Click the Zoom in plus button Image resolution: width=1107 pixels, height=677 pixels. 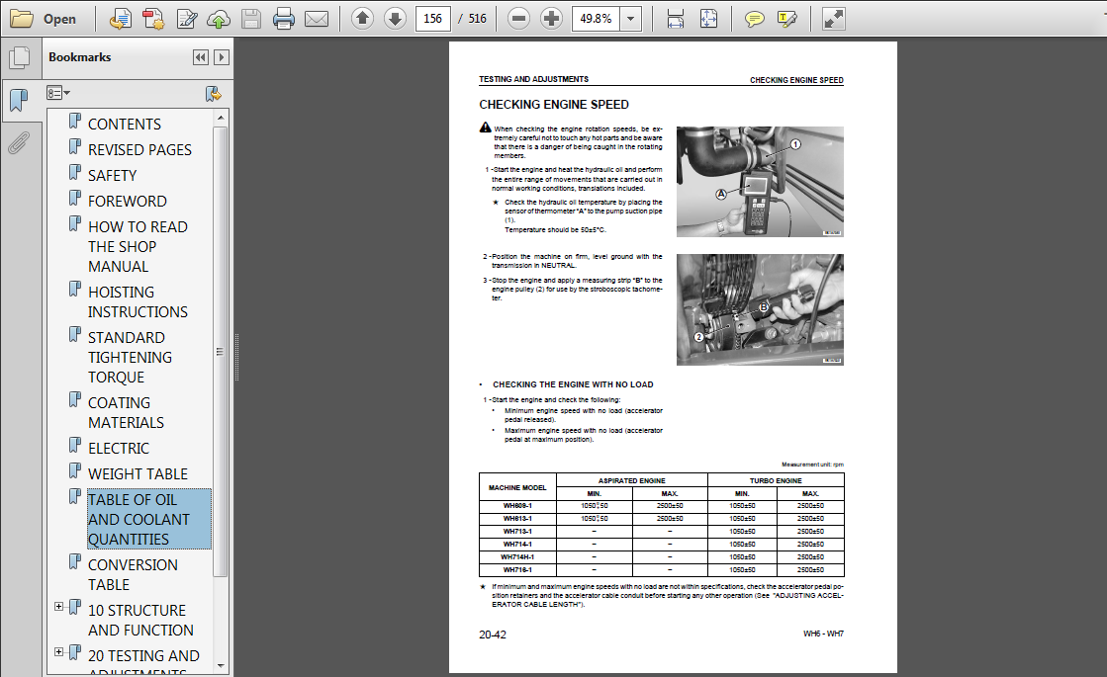point(551,19)
